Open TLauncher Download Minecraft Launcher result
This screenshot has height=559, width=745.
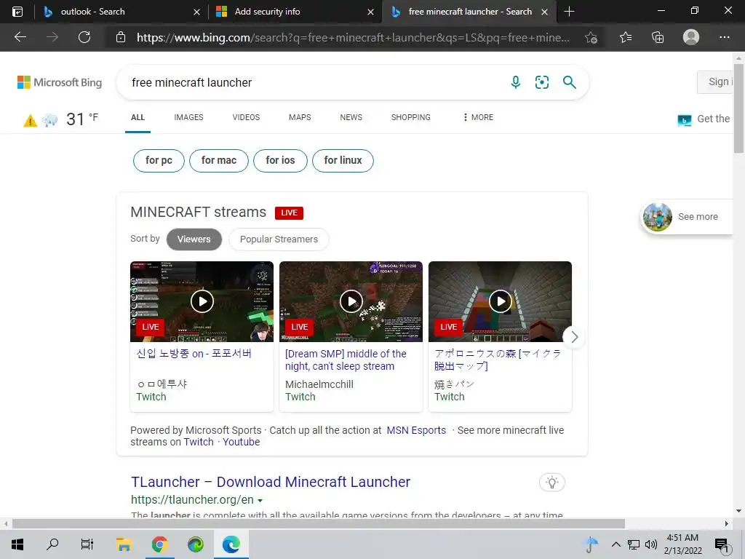tap(271, 482)
